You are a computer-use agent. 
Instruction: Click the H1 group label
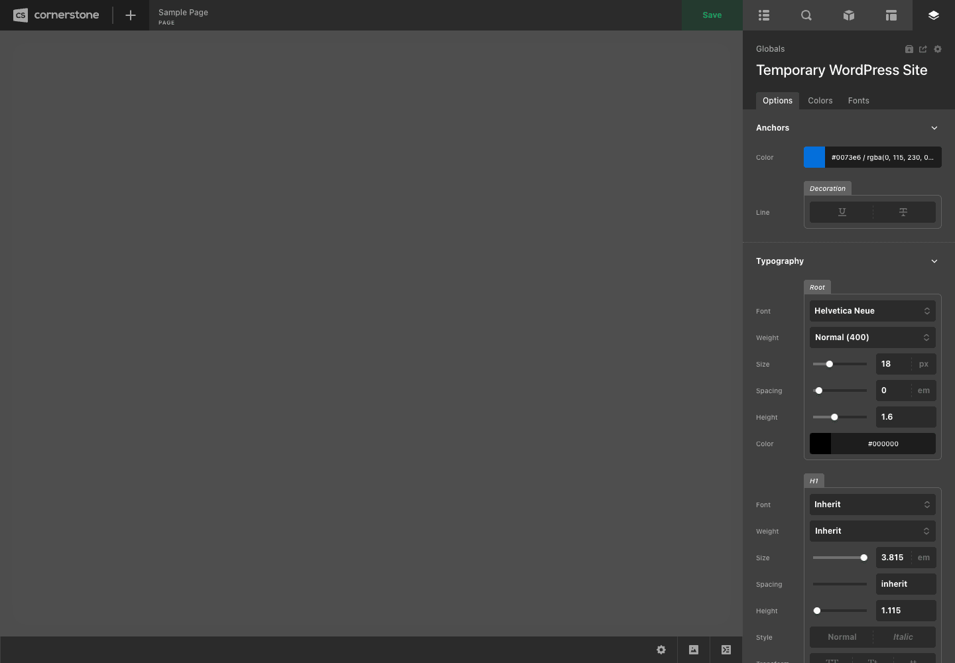point(814,481)
